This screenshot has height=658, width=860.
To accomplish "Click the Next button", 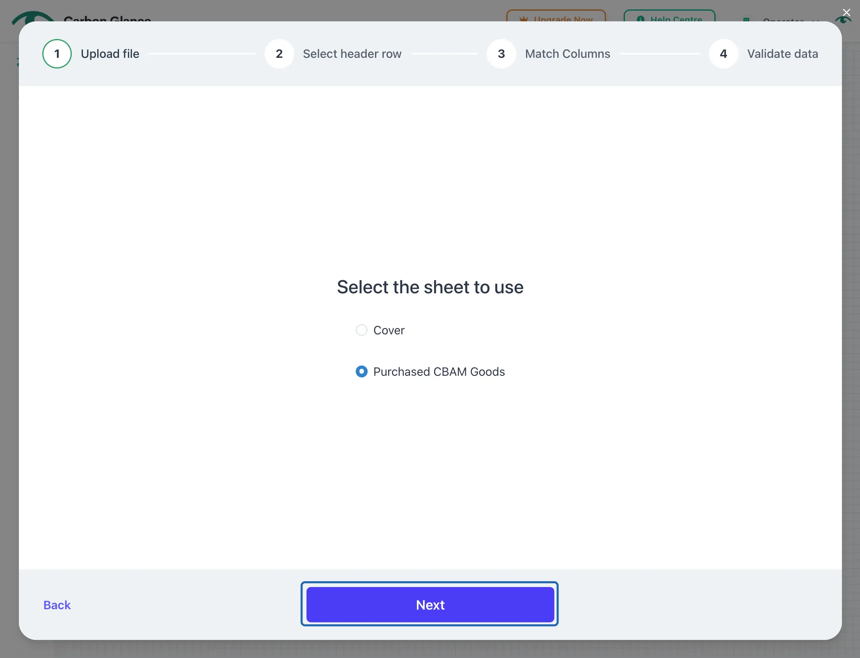I will 430,605.
